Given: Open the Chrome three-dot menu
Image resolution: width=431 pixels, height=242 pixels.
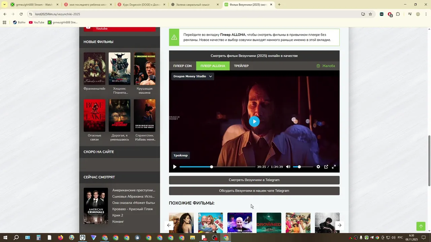Looking at the screenshot, I should point(426,14).
